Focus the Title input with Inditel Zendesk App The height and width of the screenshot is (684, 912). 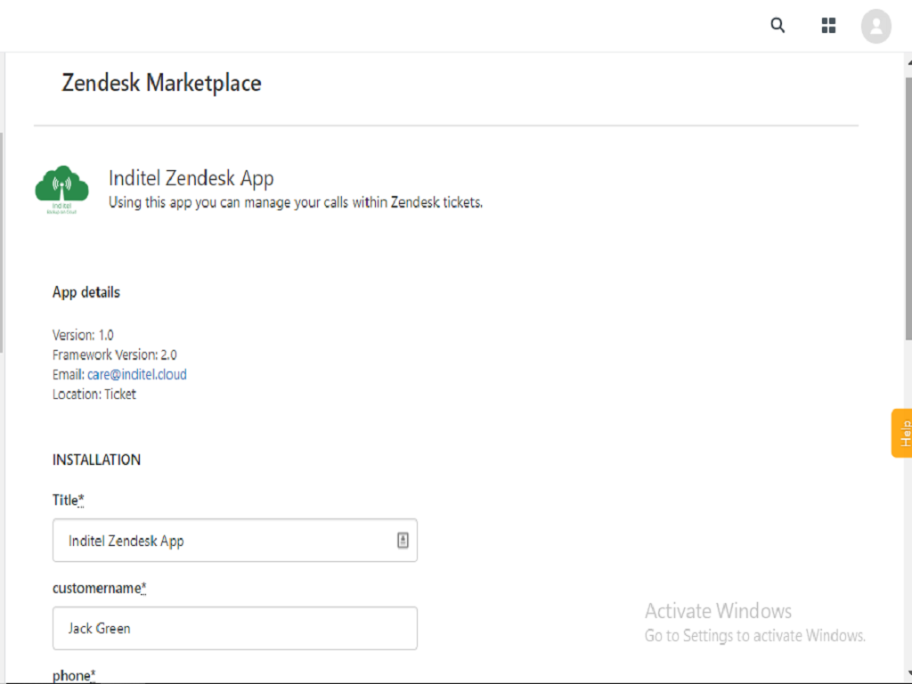(x=223, y=541)
